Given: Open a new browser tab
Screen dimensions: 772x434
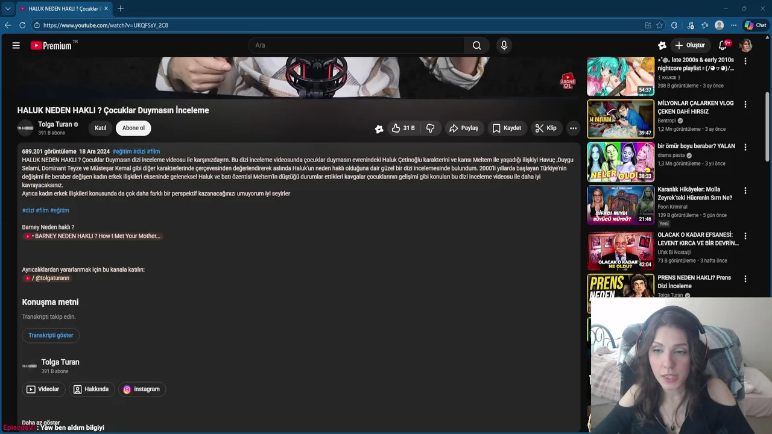Looking at the screenshot, I should coord(121,8).
